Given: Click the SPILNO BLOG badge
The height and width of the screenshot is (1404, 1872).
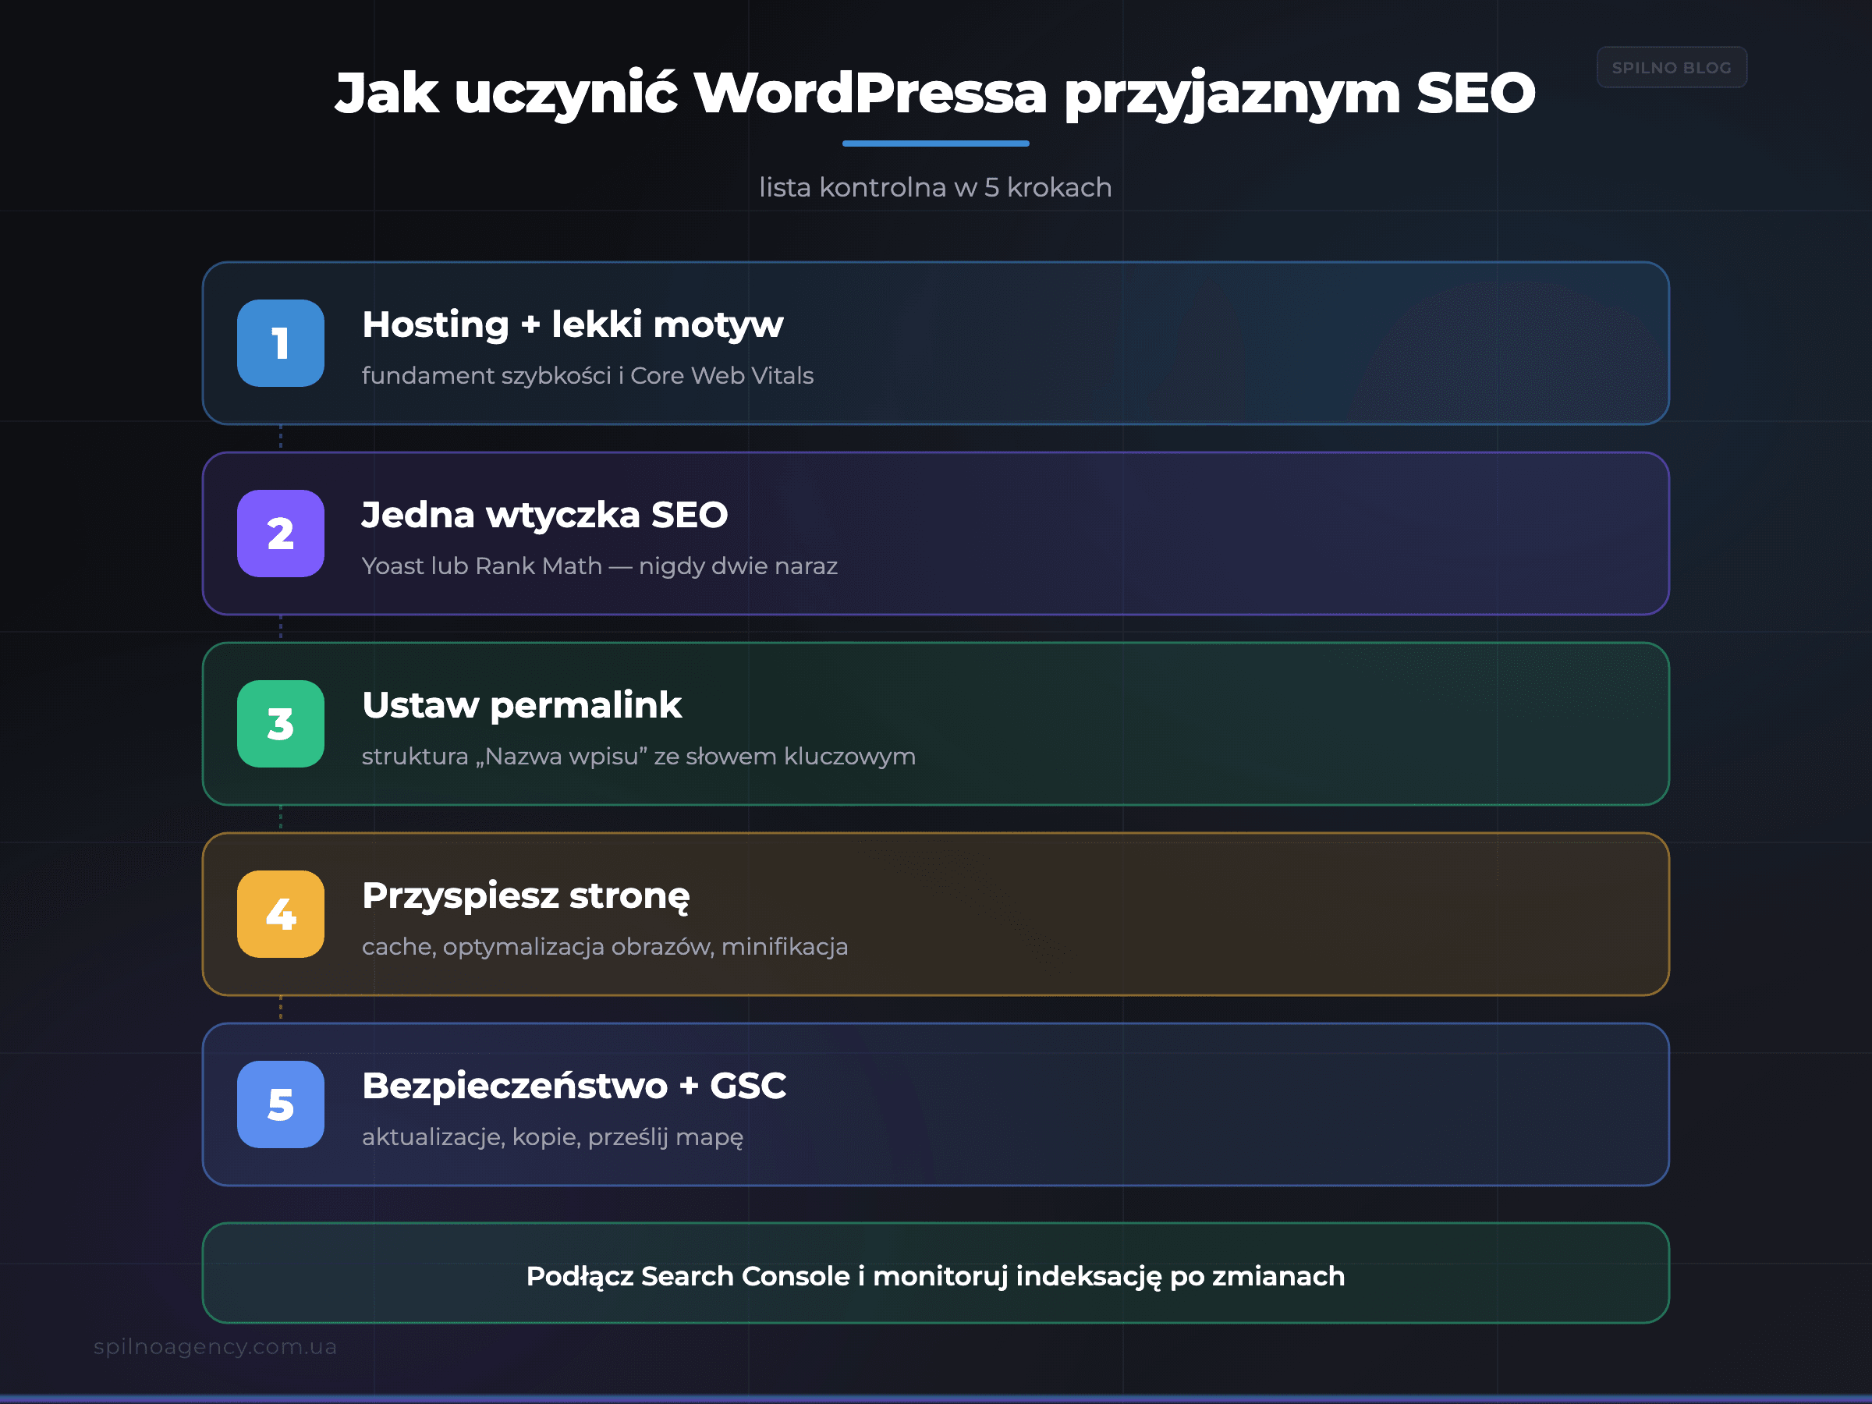Looking at the screenshot, I should point(1672,67).
